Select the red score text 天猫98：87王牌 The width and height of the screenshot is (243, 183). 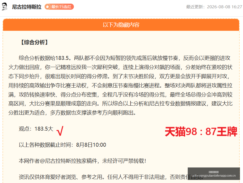(201, 132)
